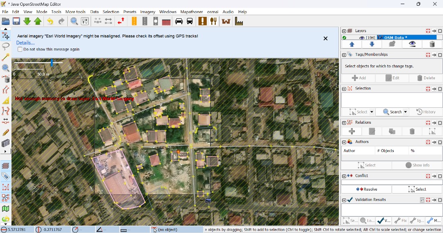Open the Mapathoner menu

click(192, 12)
